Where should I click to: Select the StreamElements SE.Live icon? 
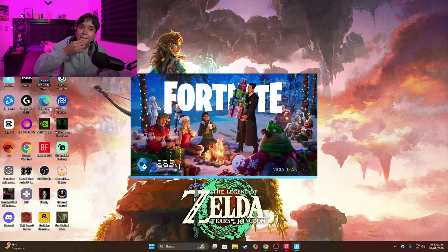point(62,175)
